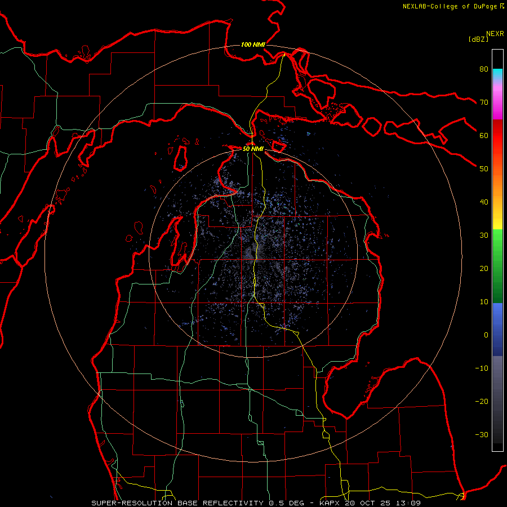Click the -10 value on the dBZ scale

pos(482,368)
